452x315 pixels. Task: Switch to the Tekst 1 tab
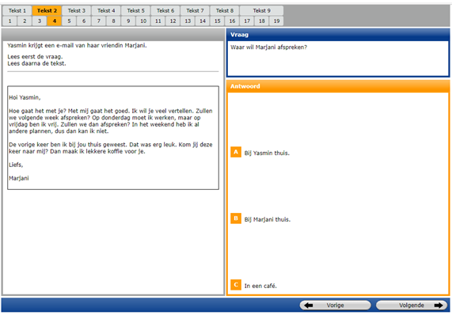(17, 10)
